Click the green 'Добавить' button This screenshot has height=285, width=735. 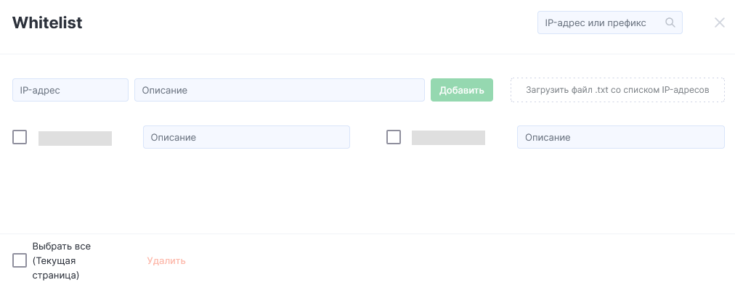click(x=462, y=90)
